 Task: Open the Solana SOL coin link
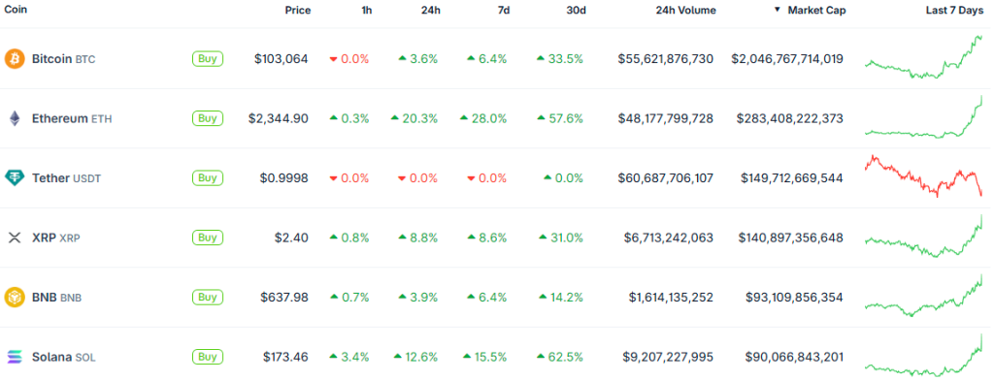point(63,358)
